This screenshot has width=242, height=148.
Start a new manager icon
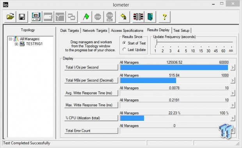(x=36, y=17)
